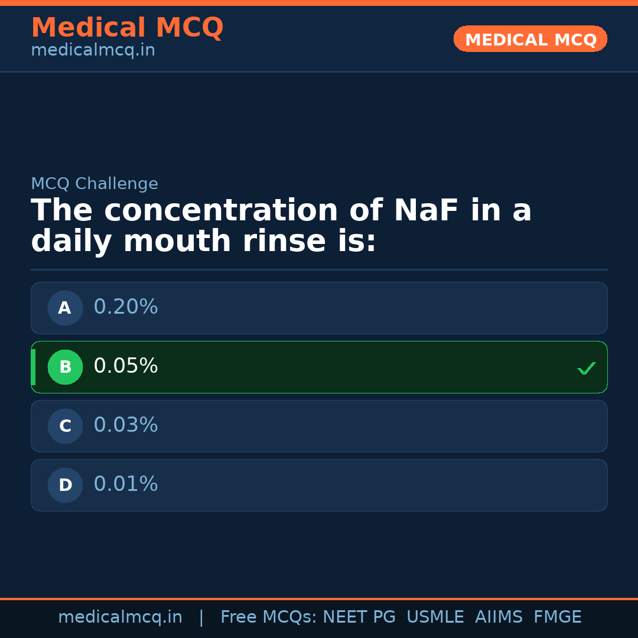This screenshot has width=638, height=638.
Task: Click the green B circle badge
Action: [x=65, y=367]
